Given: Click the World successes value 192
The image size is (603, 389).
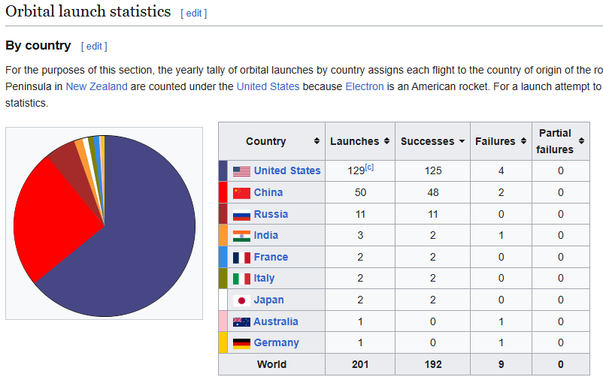Looking at the screenshot, I should [433, 364].
